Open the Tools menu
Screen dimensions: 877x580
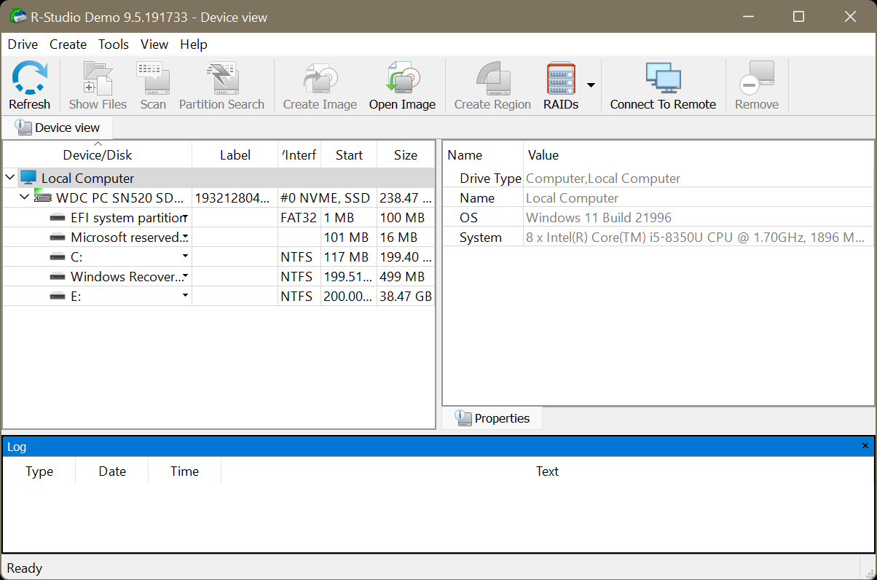pyautogui.click(x=114, y=44)
